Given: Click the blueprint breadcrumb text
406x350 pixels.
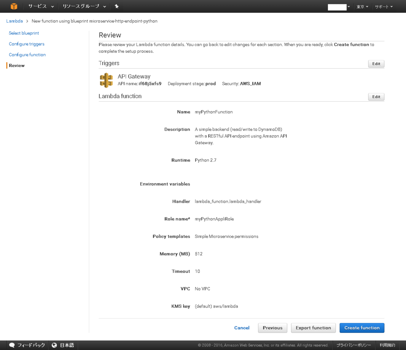Looking at the screenshot, I should (x=94, y=21).
